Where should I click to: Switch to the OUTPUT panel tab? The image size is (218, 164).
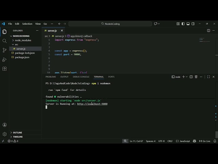click(64, 77)
